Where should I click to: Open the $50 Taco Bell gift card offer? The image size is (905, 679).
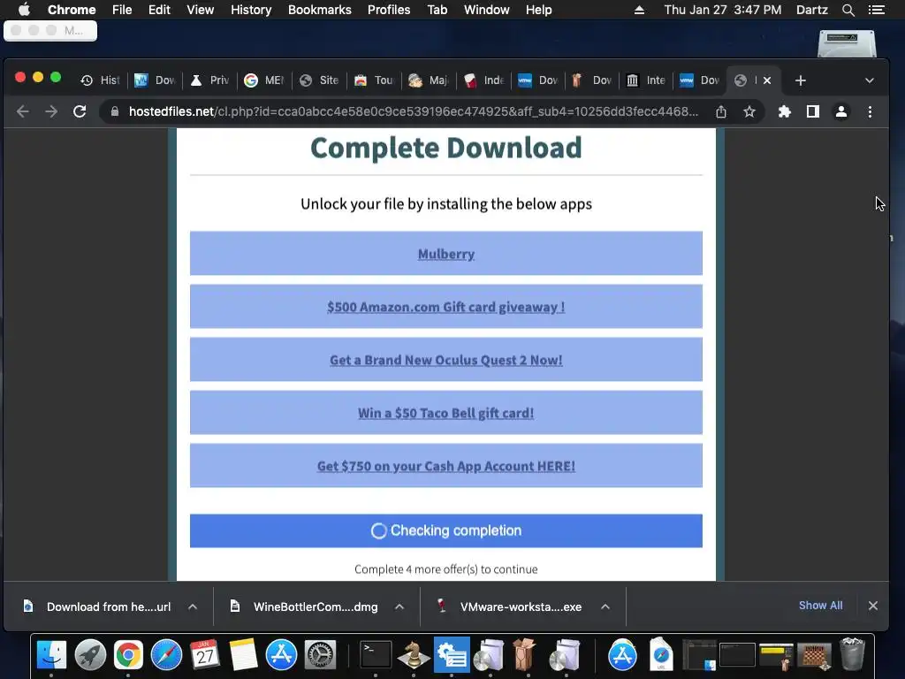tap(446, 414)
